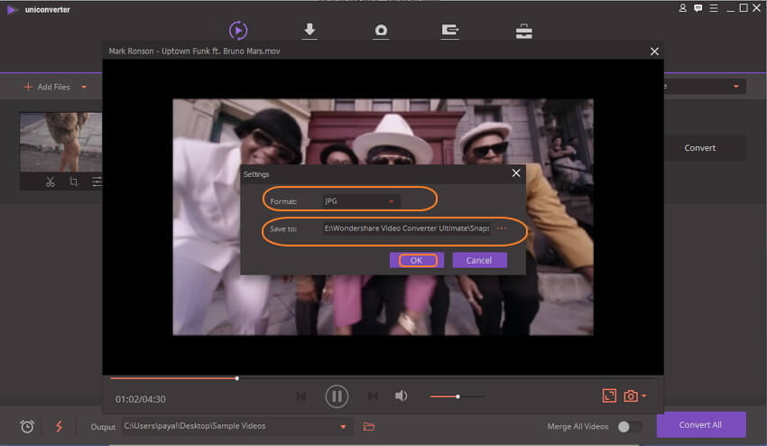Open the Format JPG dropdown
Viewport: 767px width, 446px height.
pos(361,201)
